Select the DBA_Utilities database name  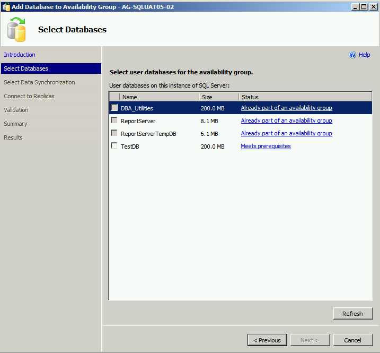[137, 108]
